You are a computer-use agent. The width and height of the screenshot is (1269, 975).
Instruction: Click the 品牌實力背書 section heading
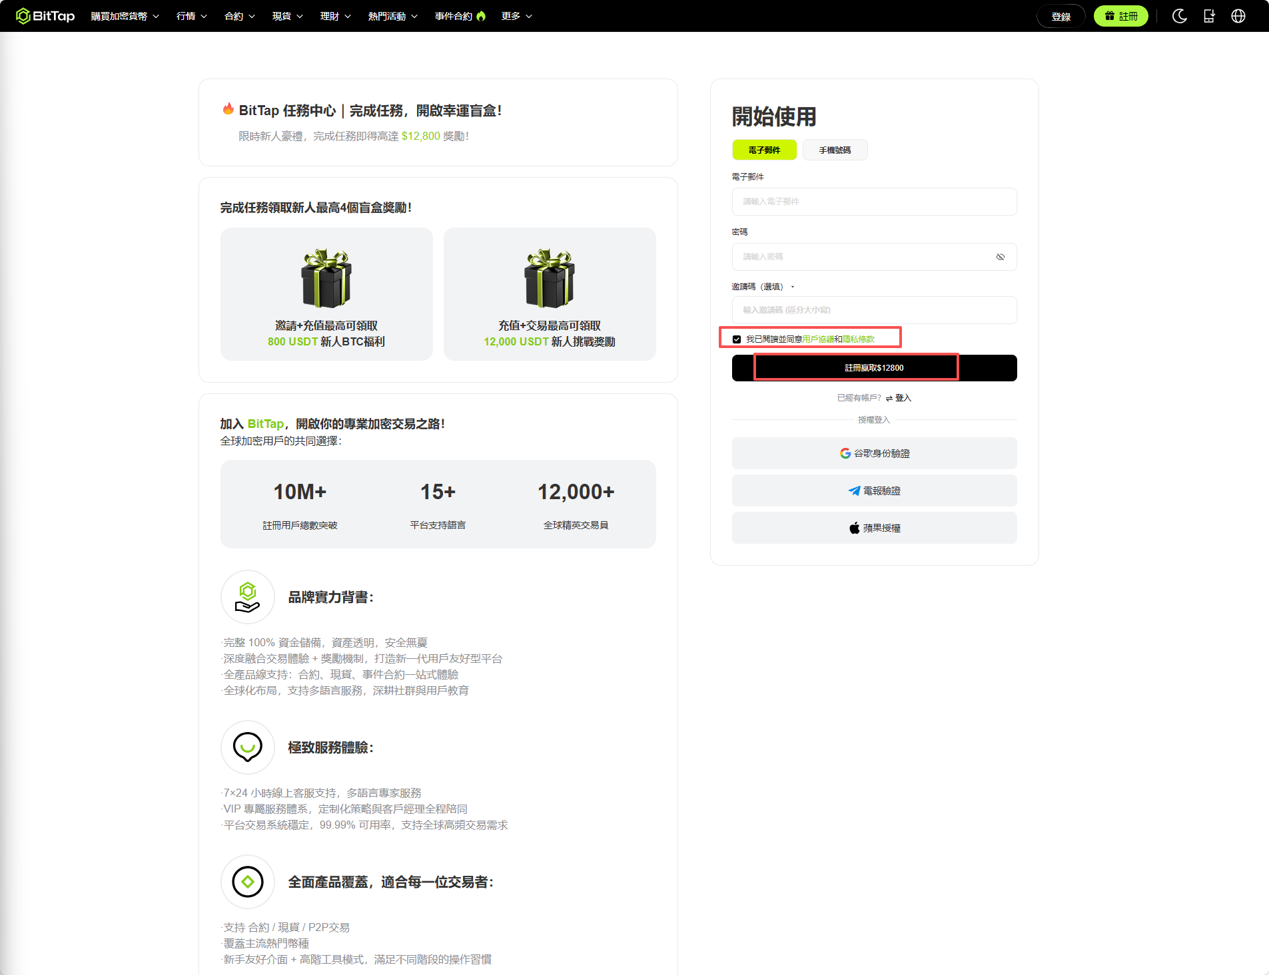(x=330, y=598)
